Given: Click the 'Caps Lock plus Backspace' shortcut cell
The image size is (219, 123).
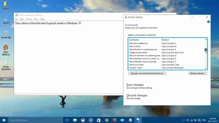Looking at the screenshot, I should click(x=172, y=68).
